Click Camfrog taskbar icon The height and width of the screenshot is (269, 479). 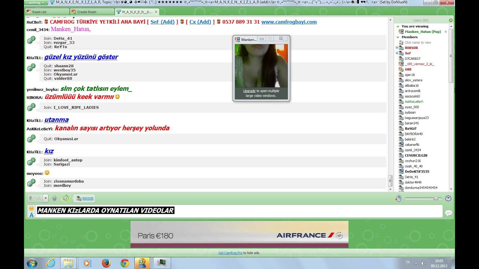pos(142,263)
